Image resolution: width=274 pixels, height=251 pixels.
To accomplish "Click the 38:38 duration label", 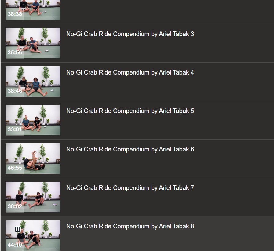I will tap(15, 14).
